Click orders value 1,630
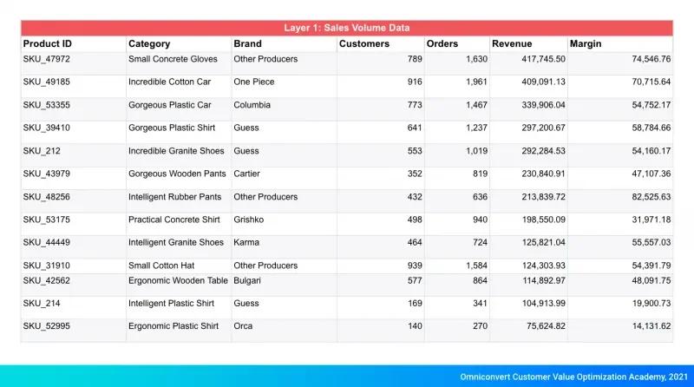Viewport: 694px width, 387px height. (x=476, y=59)
